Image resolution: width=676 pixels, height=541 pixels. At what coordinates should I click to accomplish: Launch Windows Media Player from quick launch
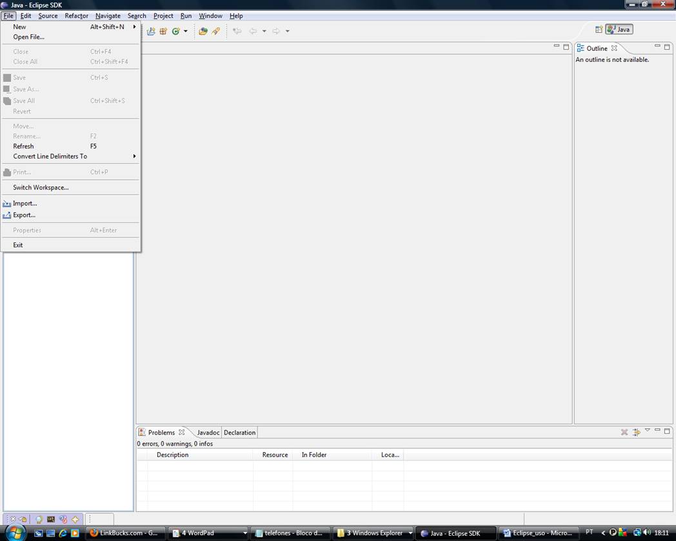coord(75,533)
